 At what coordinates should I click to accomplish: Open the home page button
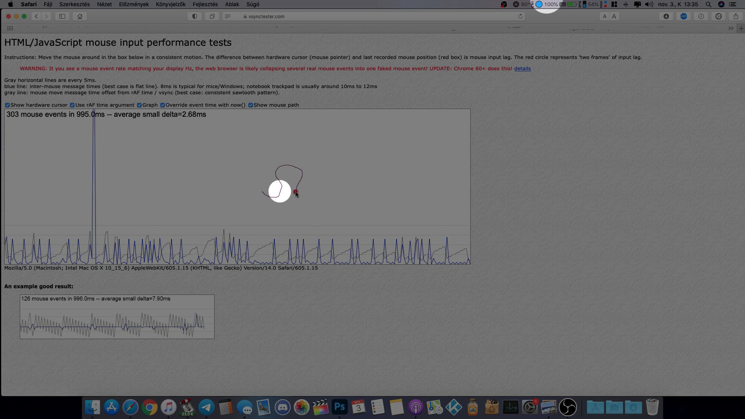pos(80,16)
